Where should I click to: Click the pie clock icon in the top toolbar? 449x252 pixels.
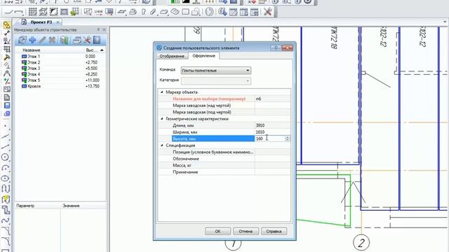[210, 12]
